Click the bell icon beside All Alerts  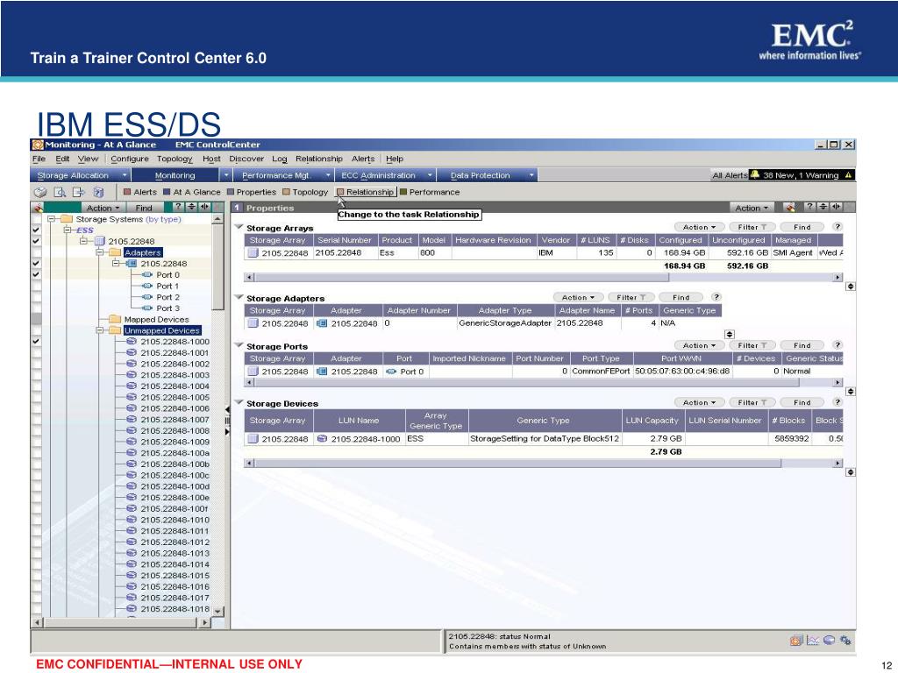click(755, 174)
